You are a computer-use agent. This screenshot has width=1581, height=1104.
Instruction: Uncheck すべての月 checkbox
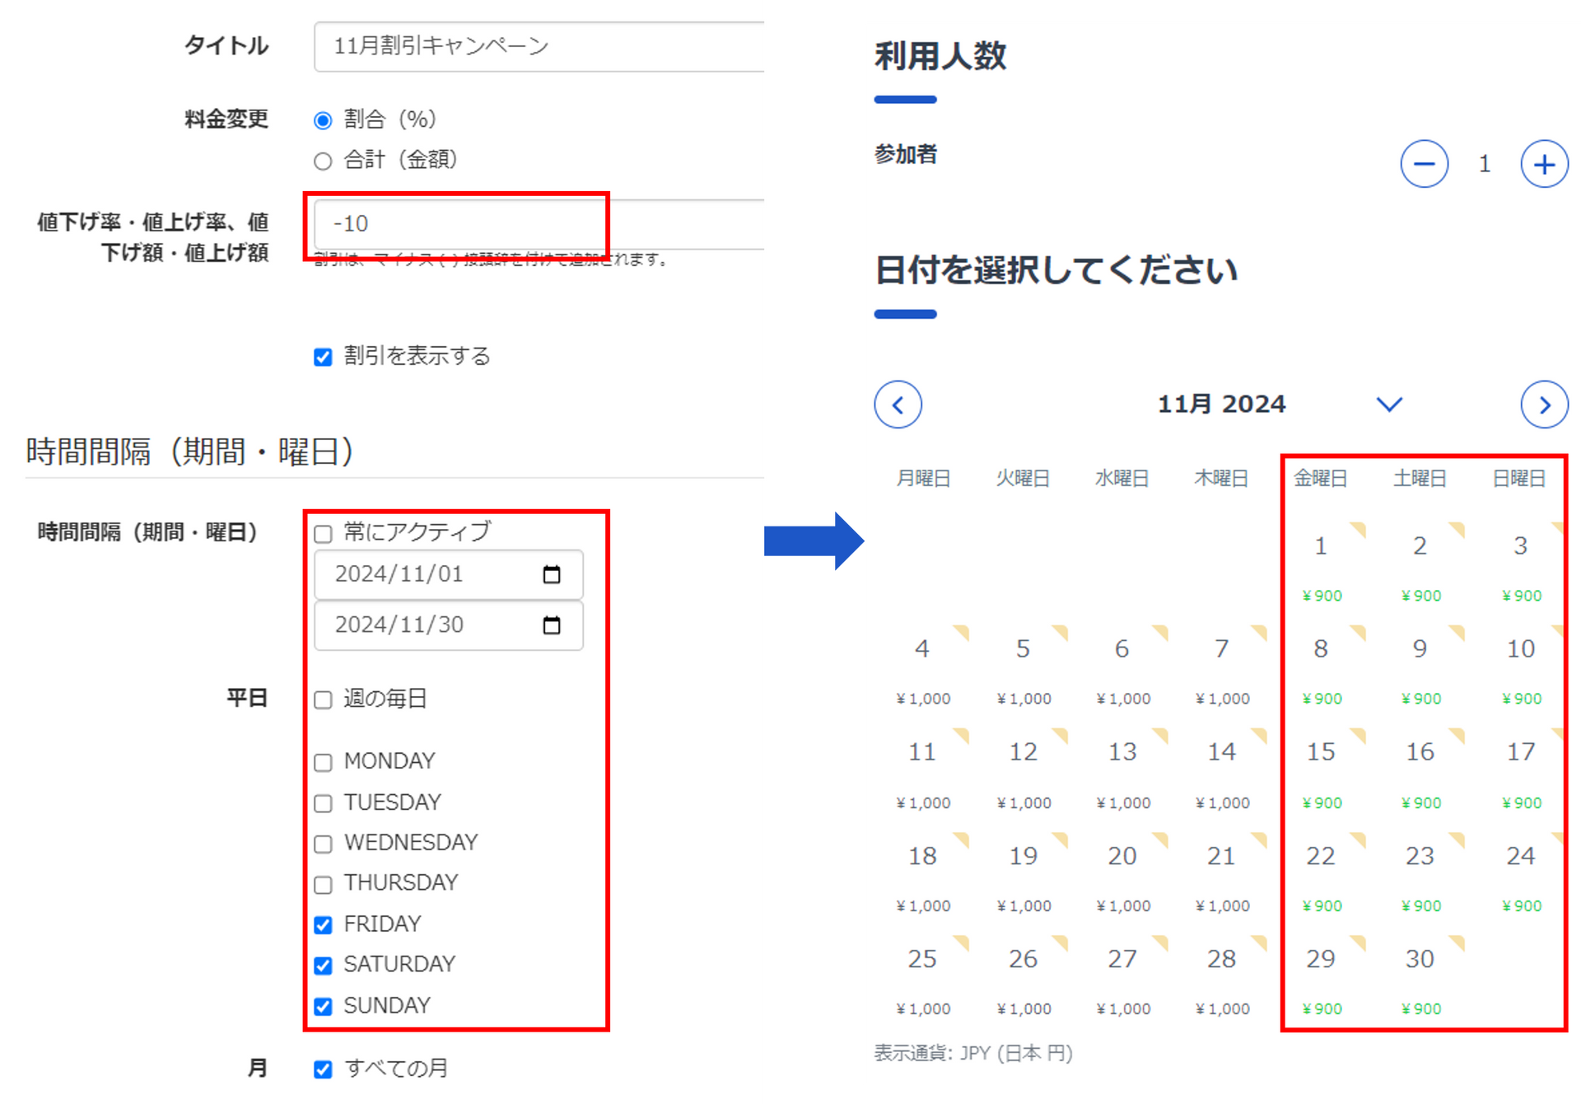click(323, 1069)
